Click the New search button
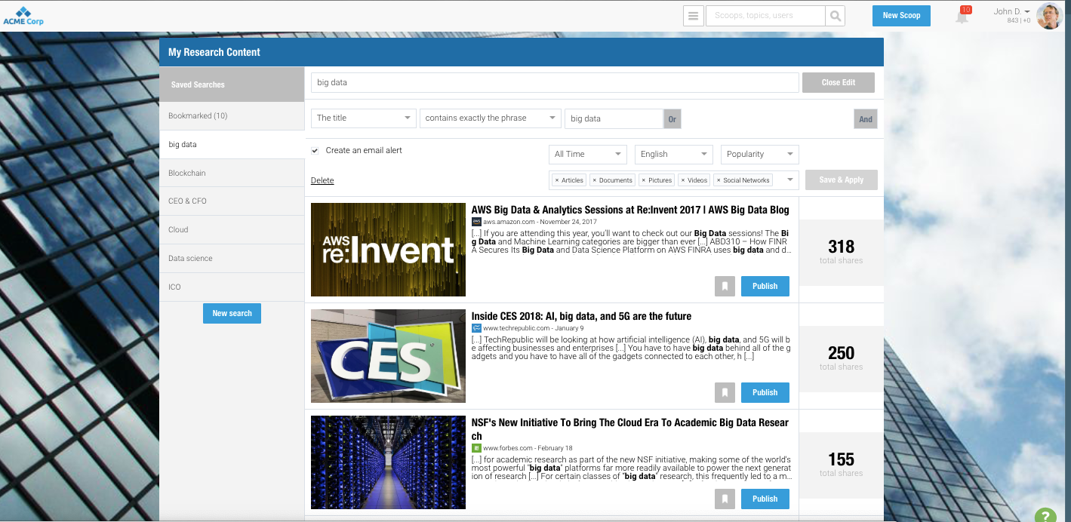 [x=232, y=314]
